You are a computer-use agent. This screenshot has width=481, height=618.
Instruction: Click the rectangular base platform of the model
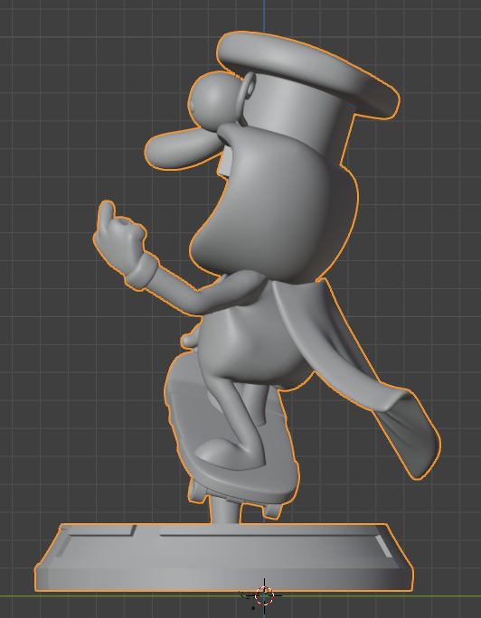tap(224, 557)
